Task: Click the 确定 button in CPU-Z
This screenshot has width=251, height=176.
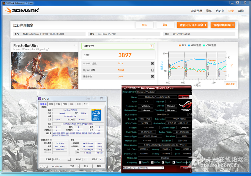Action: (x=99, y=166)
